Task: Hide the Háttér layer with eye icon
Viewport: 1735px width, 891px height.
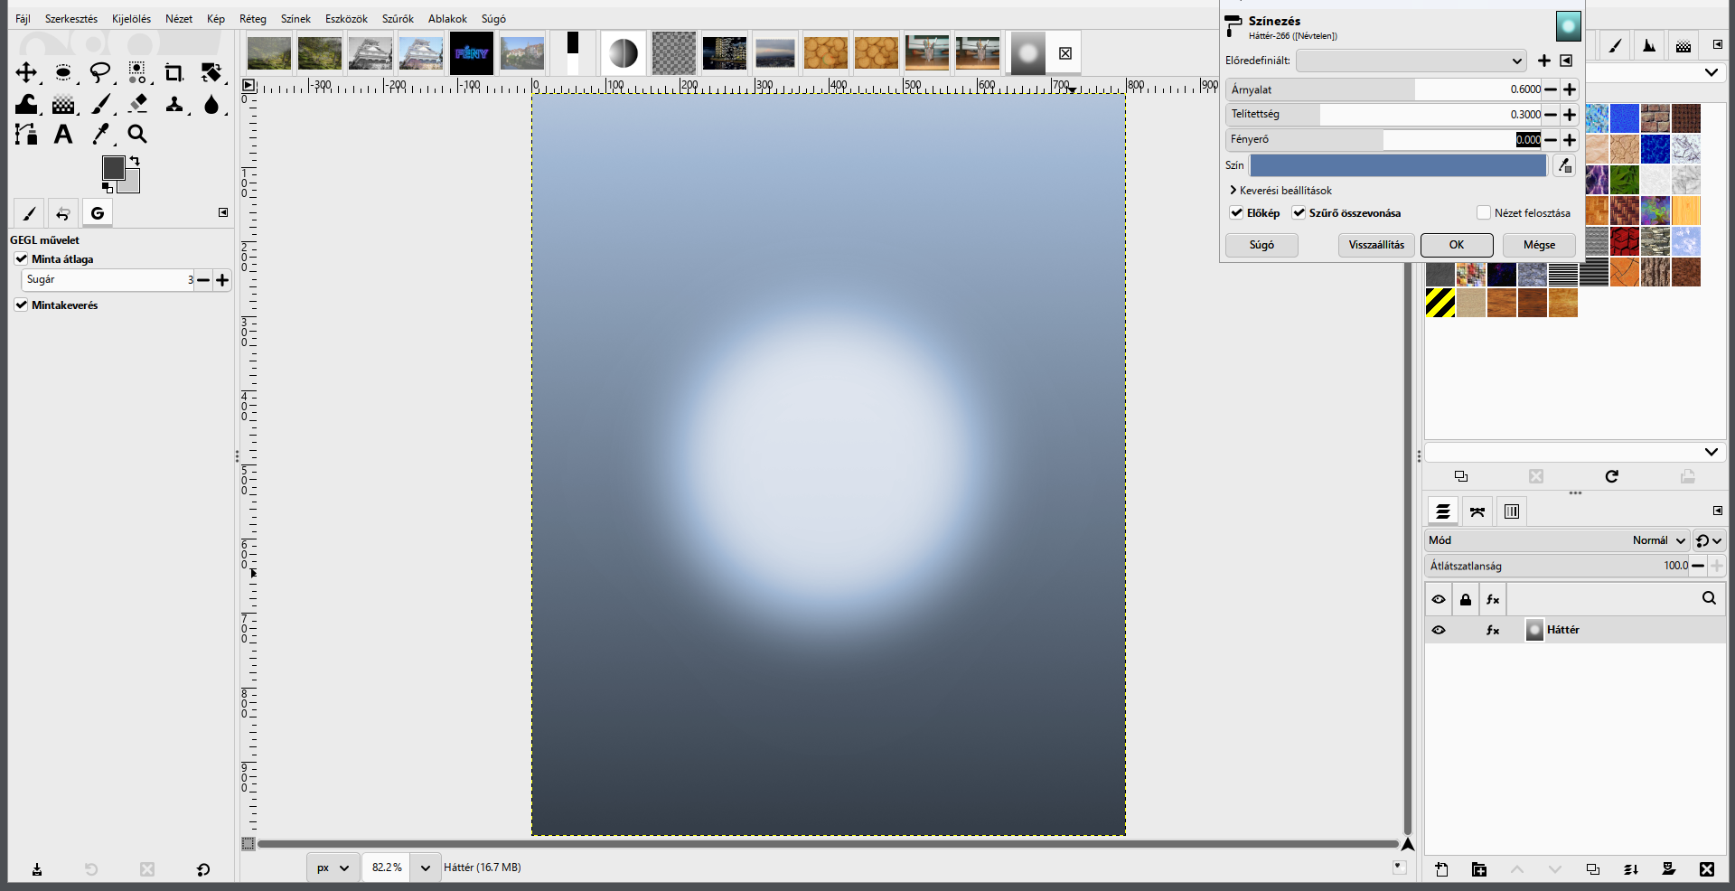Action: point(1439,630)
